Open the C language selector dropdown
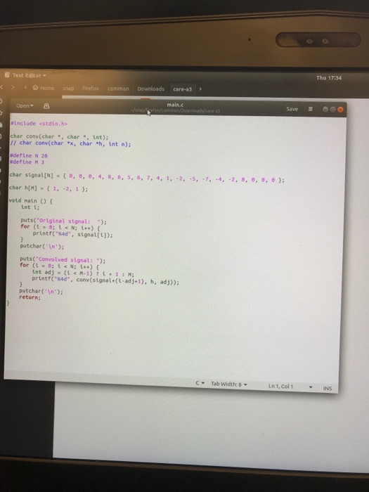 pos(200,383)
